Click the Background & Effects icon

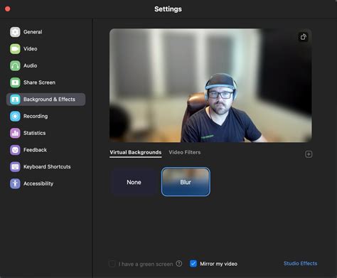[15, 100]
